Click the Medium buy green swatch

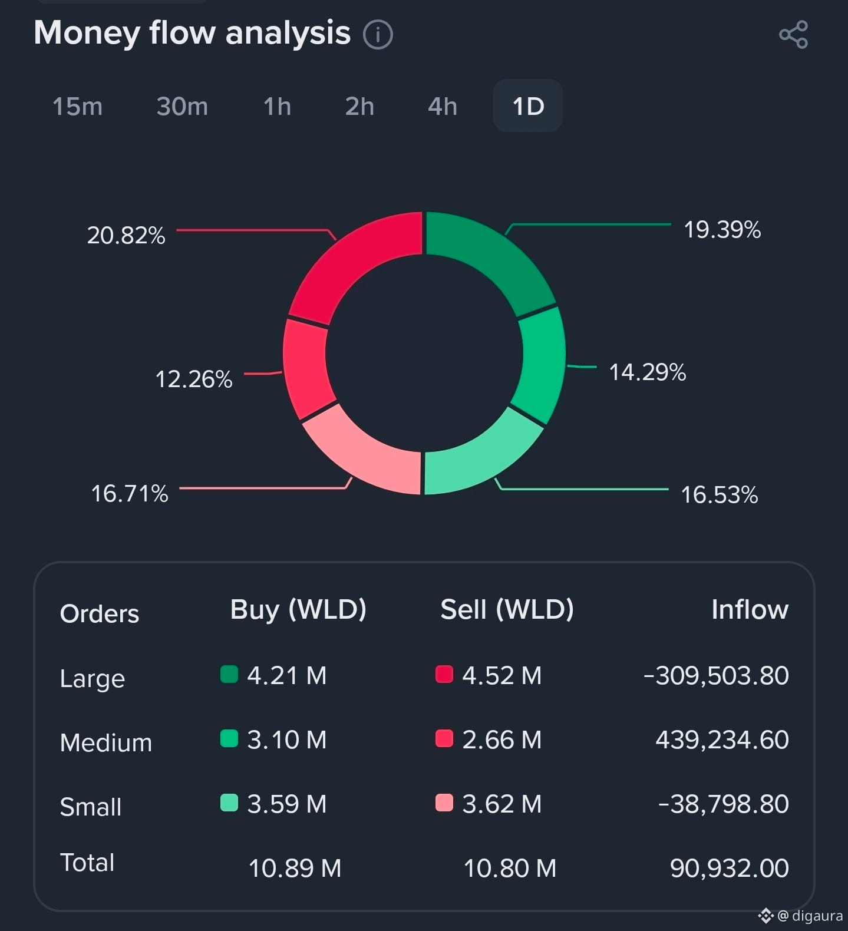[229, 738]
